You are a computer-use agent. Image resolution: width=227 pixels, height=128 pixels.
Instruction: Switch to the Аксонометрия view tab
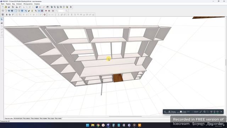click(x=18, y=118)
